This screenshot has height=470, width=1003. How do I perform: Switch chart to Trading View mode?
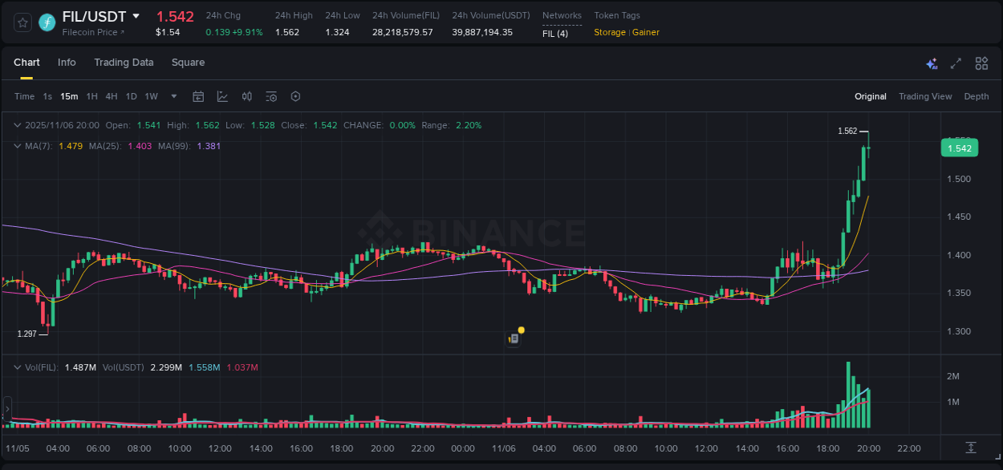click(925, 96)
